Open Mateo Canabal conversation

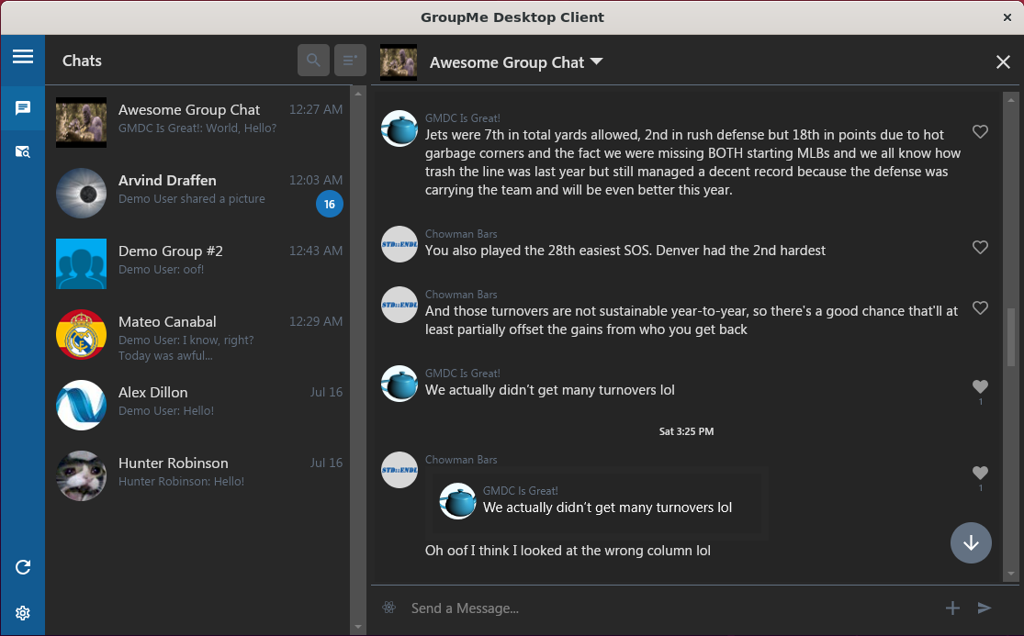[x=199, y=335]
